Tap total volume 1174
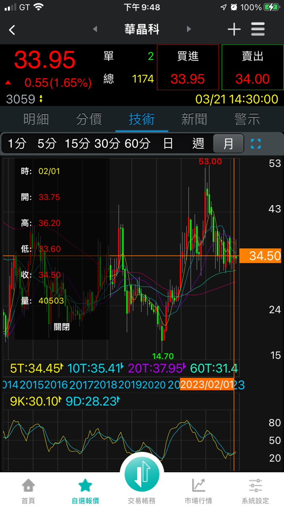Screen dimensions: 284x506 click(x=143, y=79)
